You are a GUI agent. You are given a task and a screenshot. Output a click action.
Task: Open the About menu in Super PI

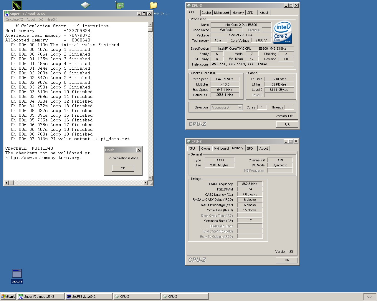pyautogui.click(x=35, y=19)
